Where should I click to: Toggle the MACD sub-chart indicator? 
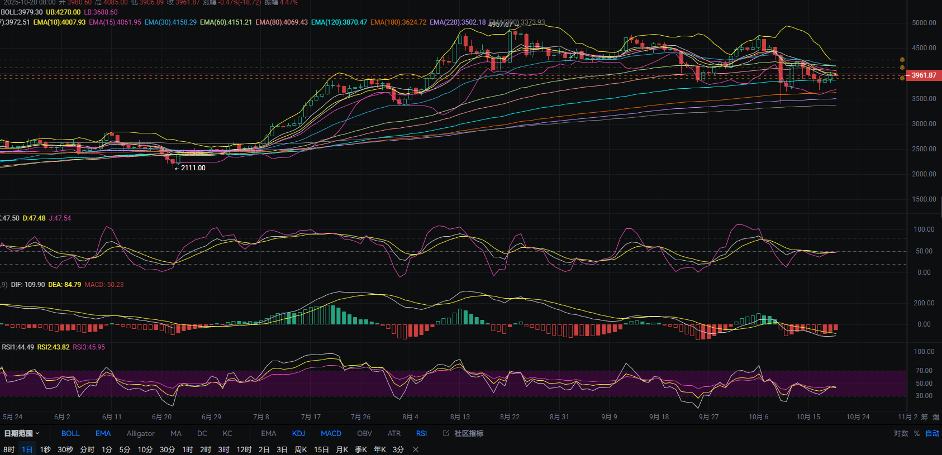[331, 433]
